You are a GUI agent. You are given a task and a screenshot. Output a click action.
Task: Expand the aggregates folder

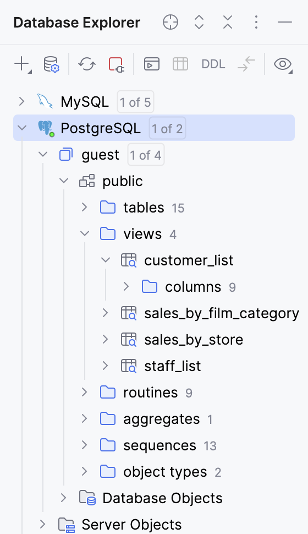[85, 418]
